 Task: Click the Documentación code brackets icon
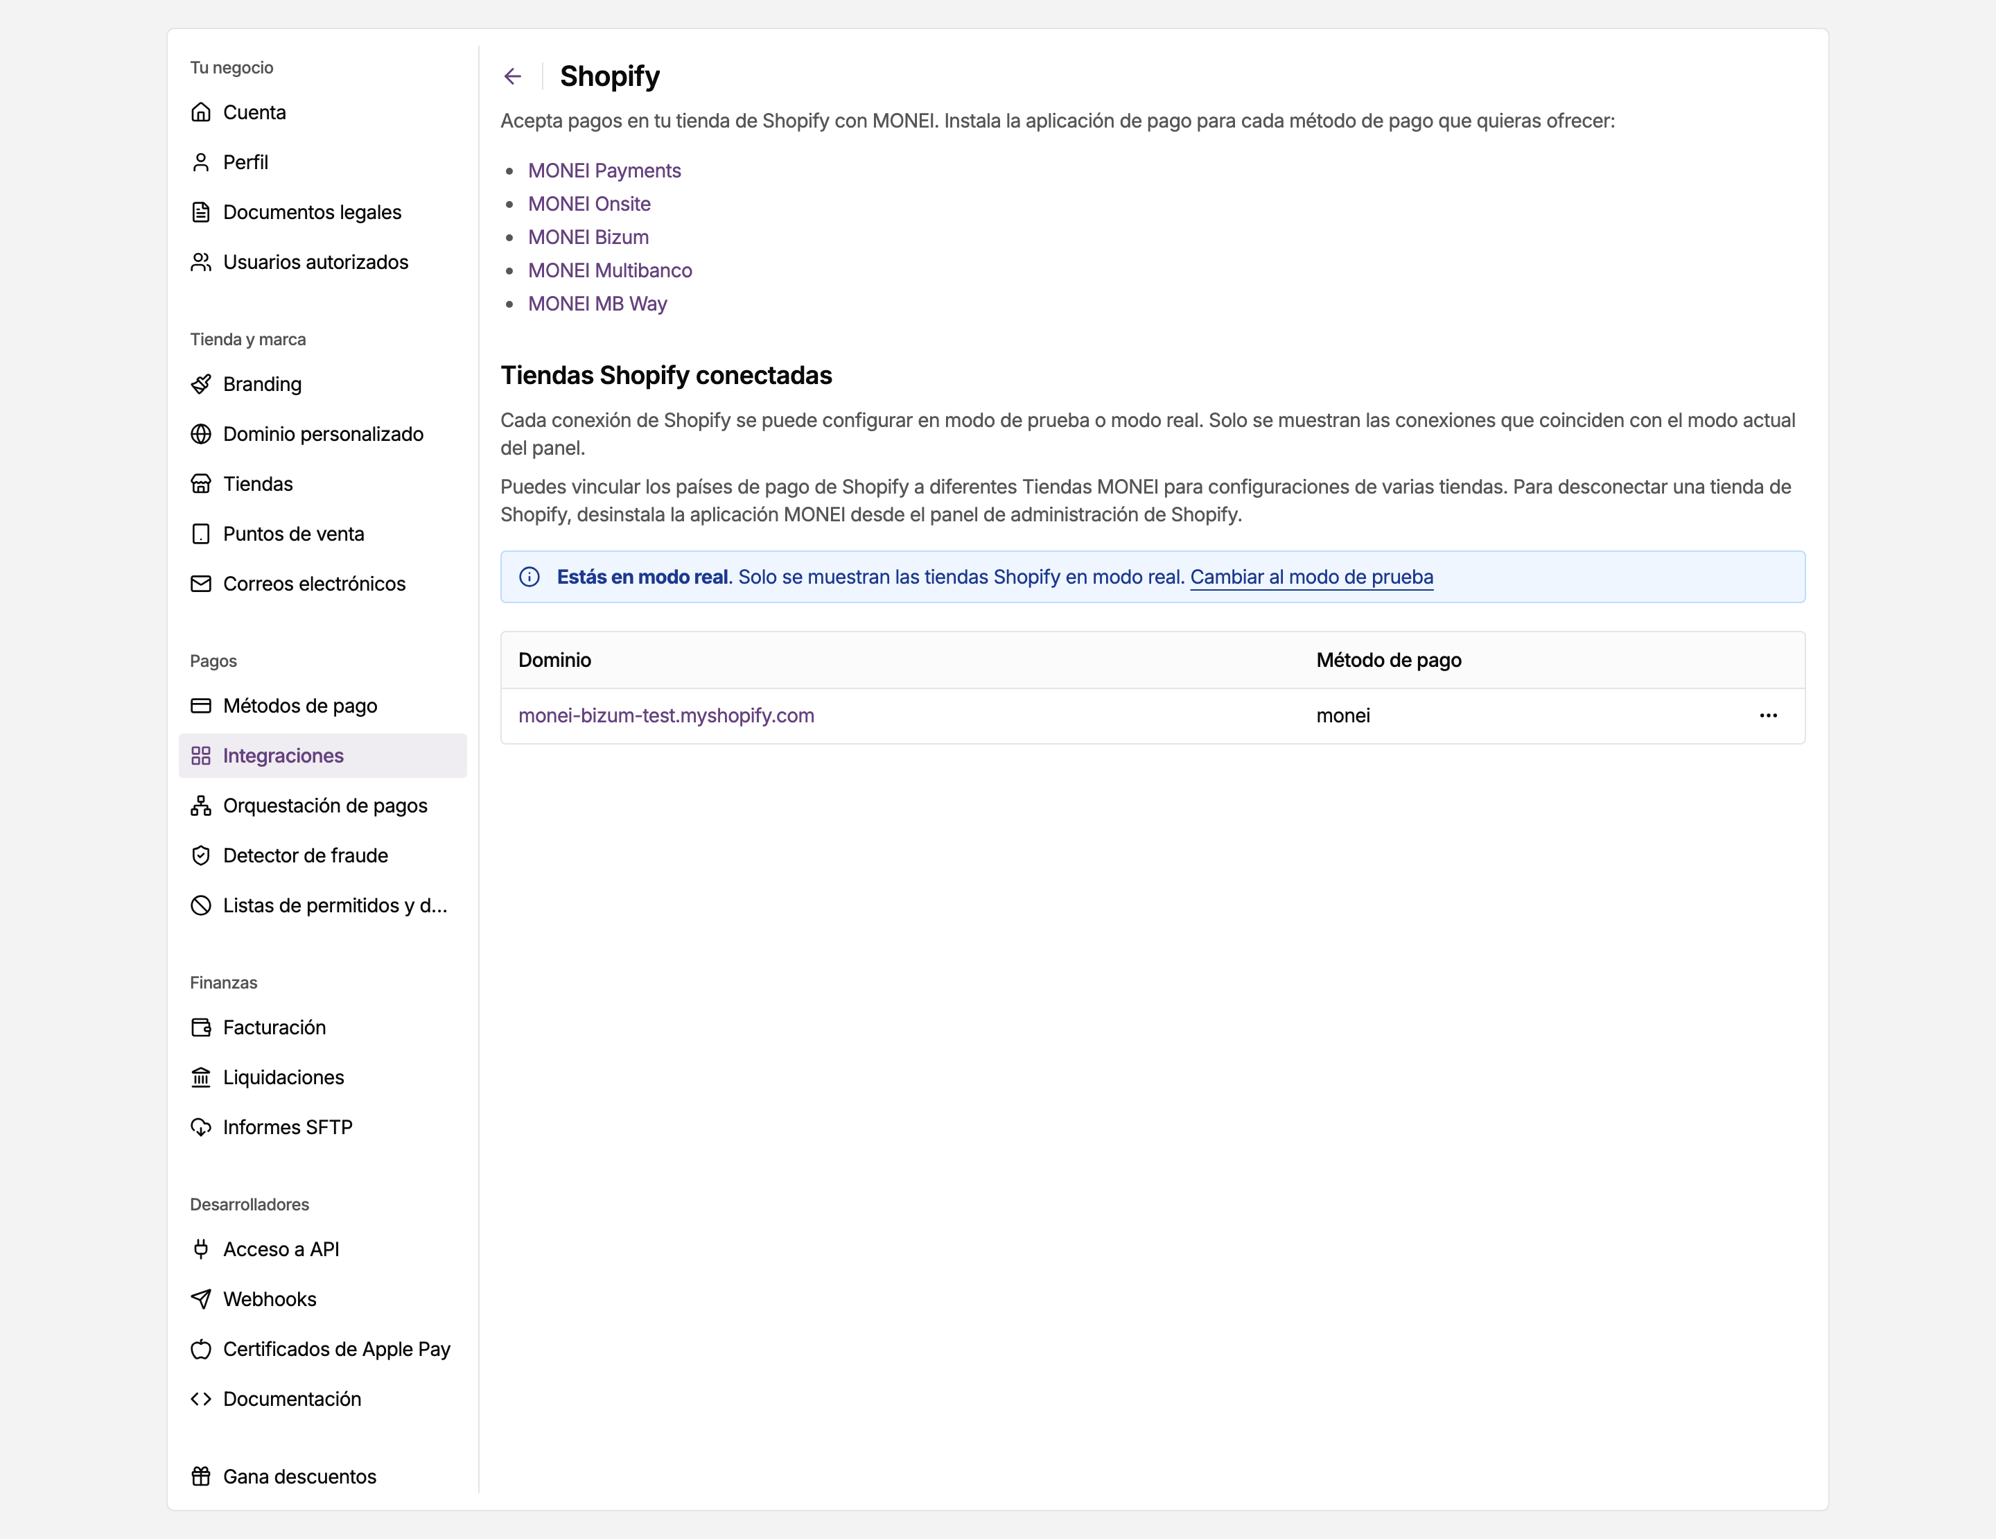(201, 1399)
